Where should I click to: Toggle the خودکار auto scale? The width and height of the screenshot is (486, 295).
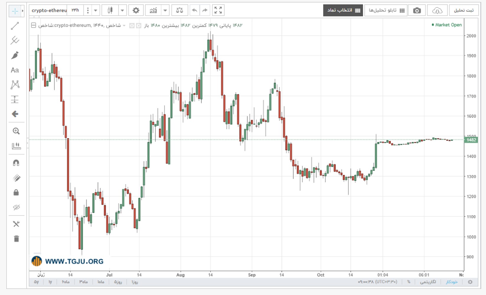coord(451,282)
